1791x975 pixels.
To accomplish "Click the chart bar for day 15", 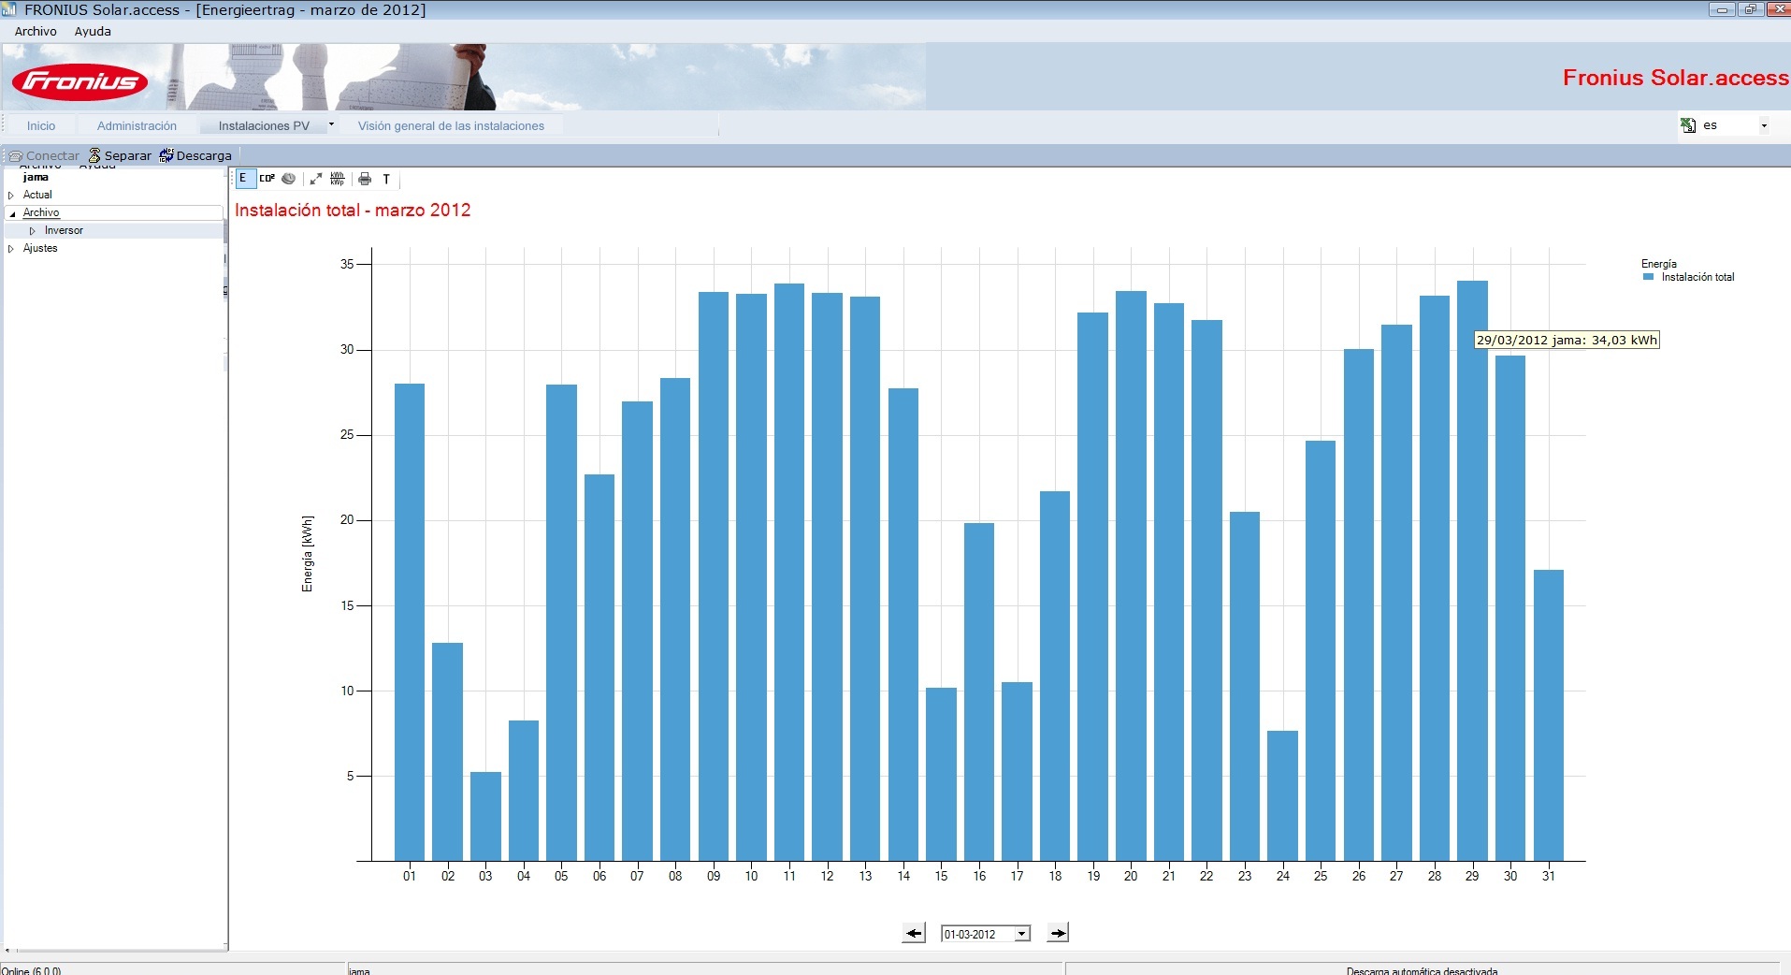I will (x=941, y=774).
